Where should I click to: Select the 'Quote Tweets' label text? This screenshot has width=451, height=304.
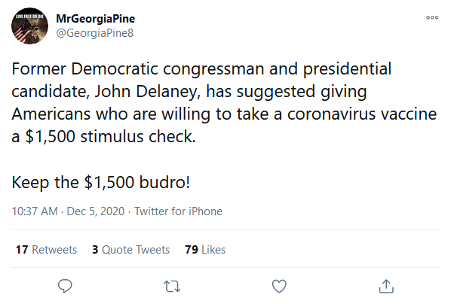click(136, 250)
